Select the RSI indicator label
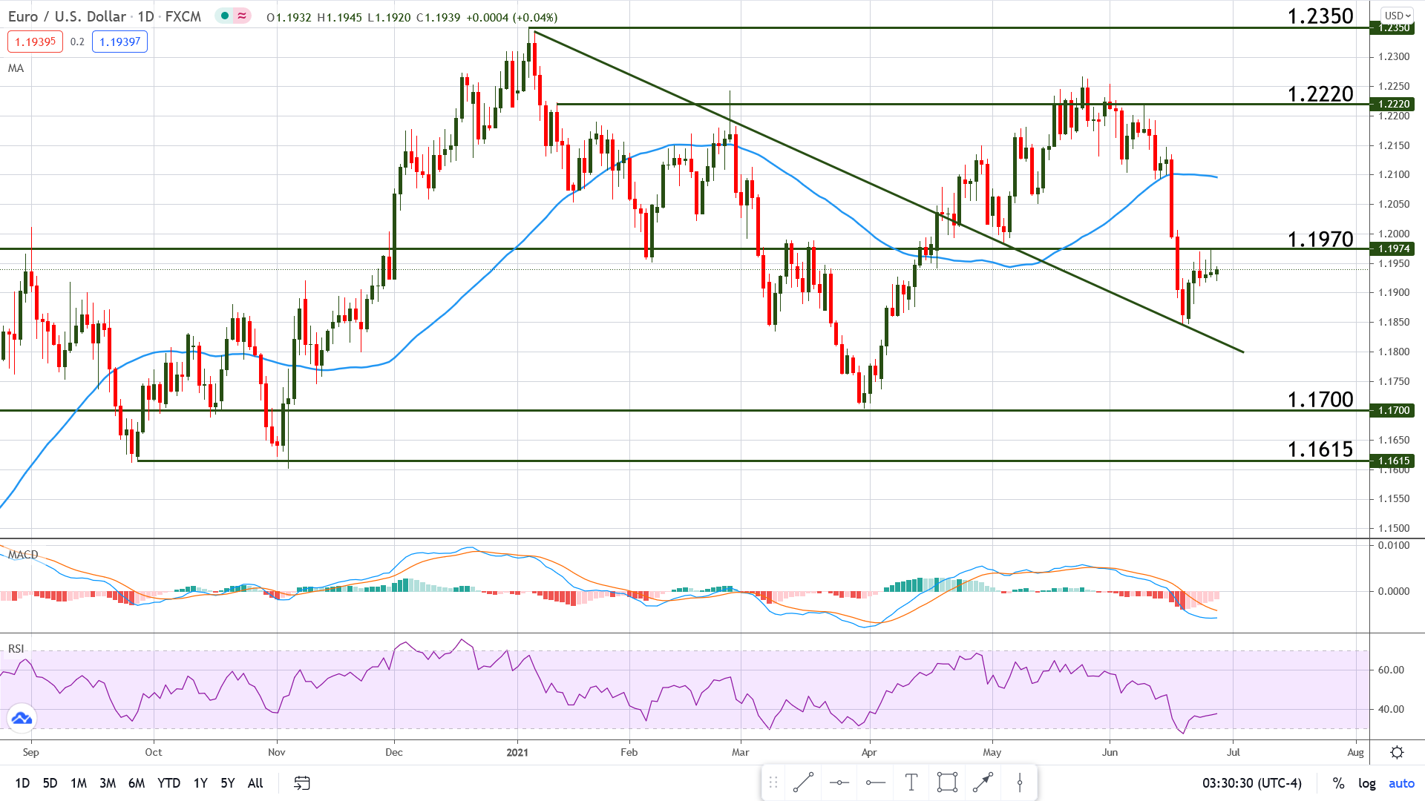This screenshot has width=1425, height=801. (x=16, y=649)
